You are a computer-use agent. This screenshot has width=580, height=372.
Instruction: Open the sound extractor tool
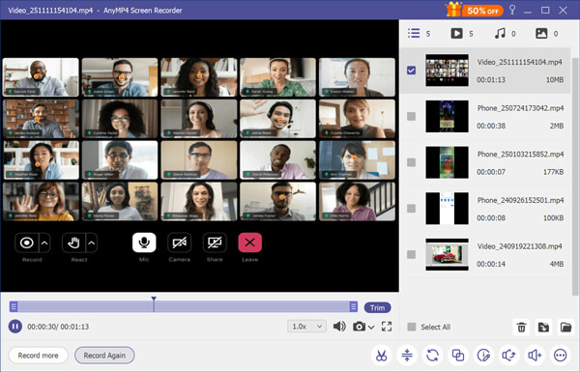[x=509, y=356]
